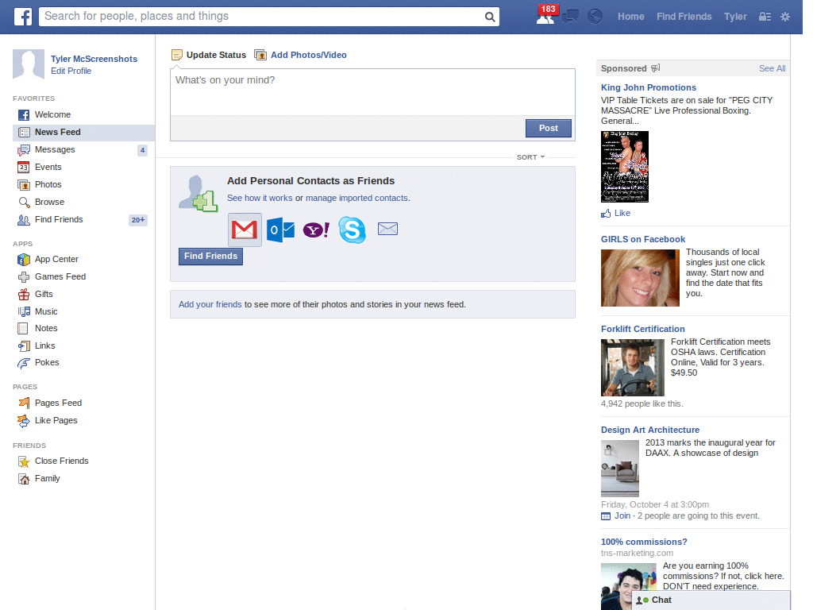Open Tyler profile in top bar
The height and width of the screenshot is (610, 813).
735,17
